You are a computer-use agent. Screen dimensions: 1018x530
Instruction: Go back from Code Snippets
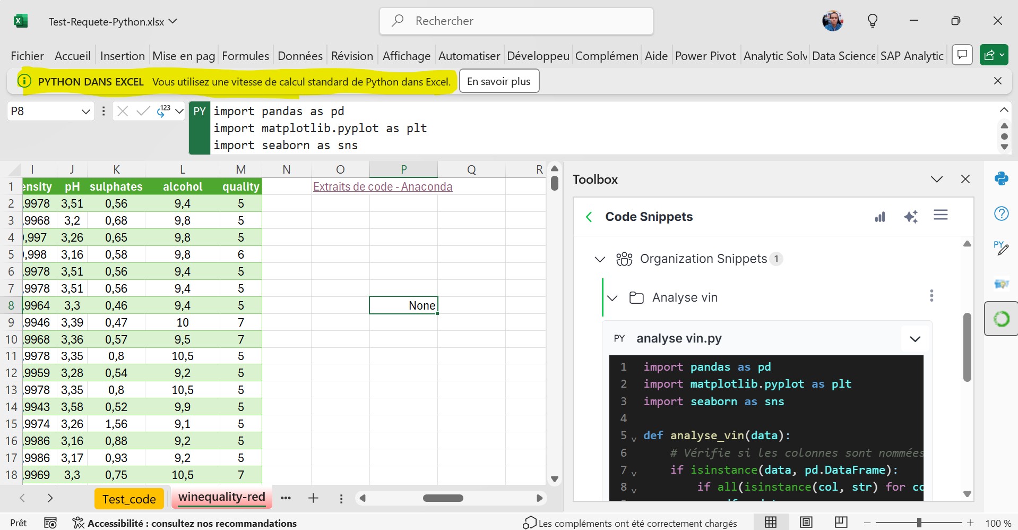589,217
